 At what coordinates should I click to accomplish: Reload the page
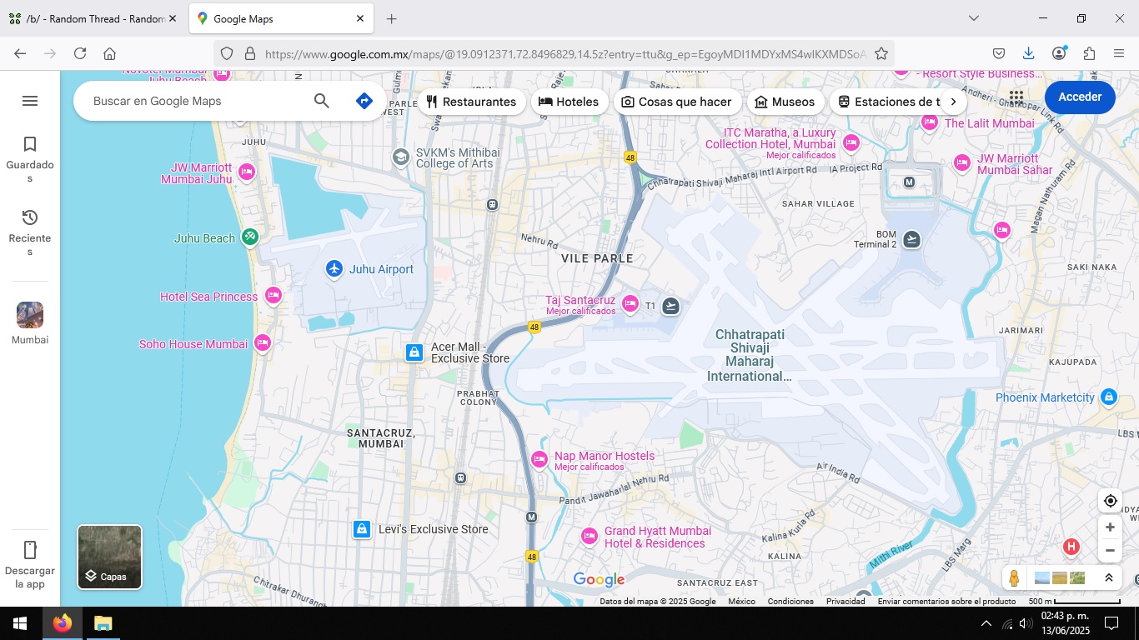pos(80,53)
